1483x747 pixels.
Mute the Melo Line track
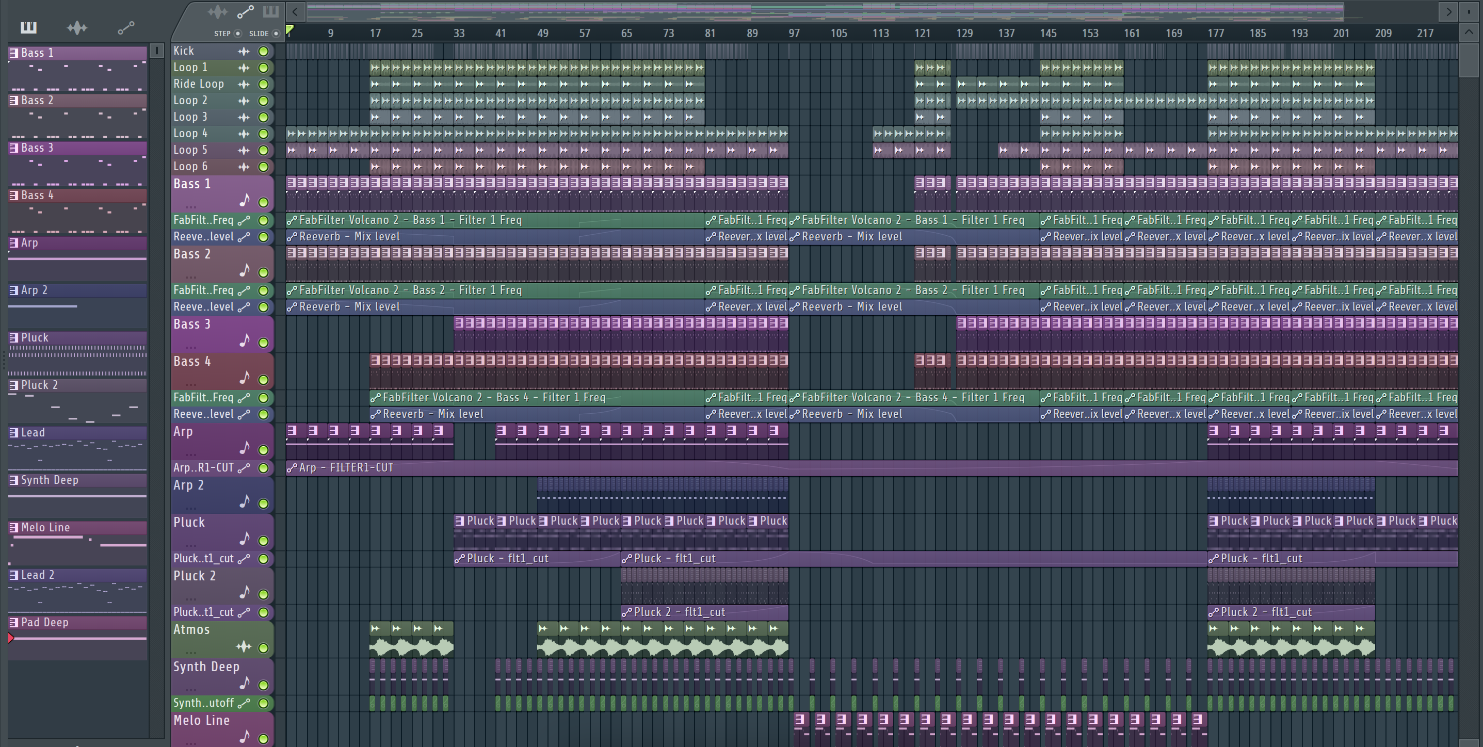(263, 738)
